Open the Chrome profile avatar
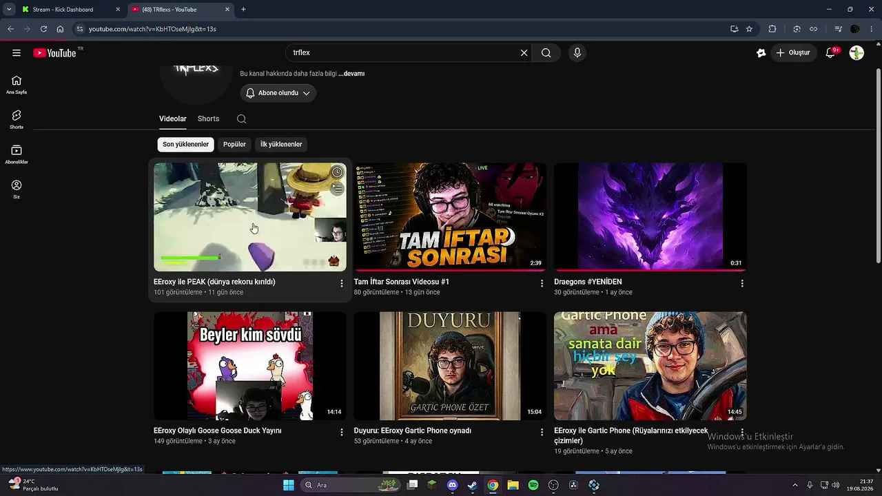The image size is (882, 496). (x=855, y=29)
